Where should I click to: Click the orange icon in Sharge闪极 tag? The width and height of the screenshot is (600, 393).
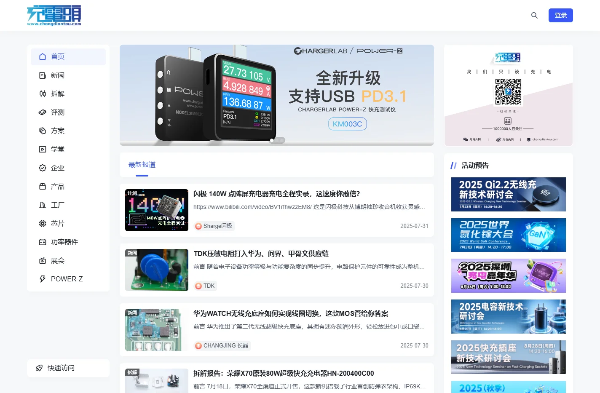(198, 226)
